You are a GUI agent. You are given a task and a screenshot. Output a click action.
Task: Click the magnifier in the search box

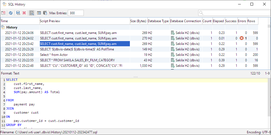201,13
